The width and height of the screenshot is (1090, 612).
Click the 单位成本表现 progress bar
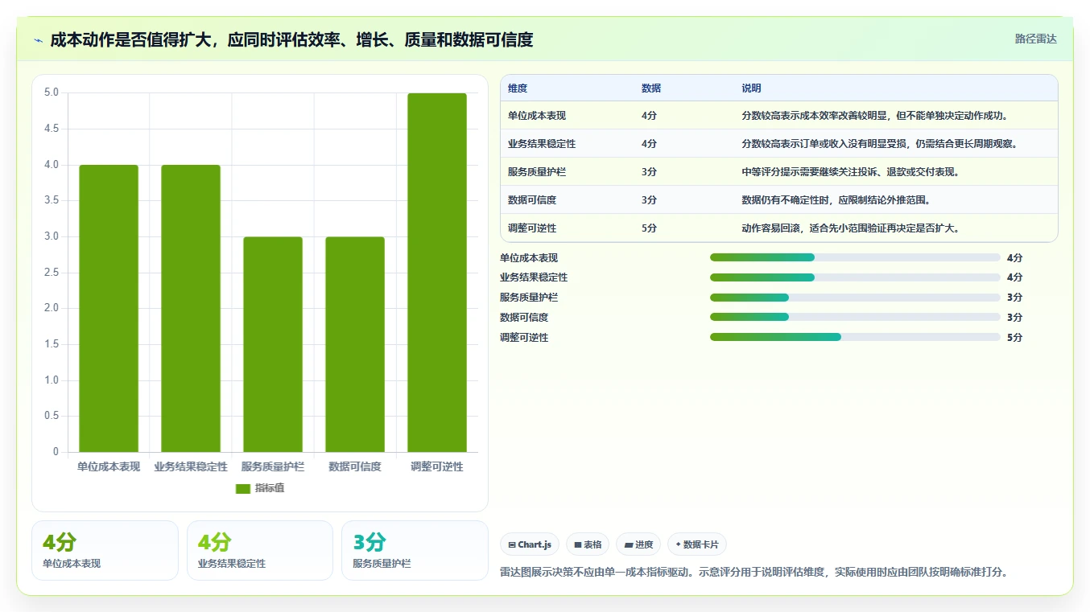[x=855, y=257]
